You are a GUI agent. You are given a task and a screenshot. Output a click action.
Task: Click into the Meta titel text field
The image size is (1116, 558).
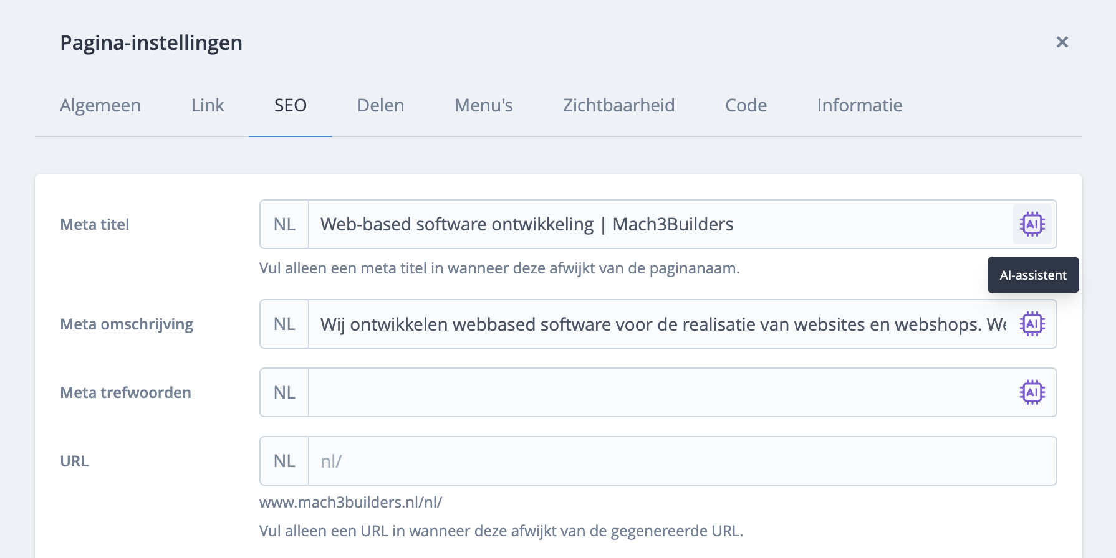655,224
